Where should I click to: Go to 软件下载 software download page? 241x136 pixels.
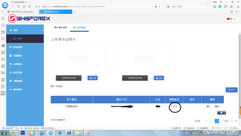(17, 73)
